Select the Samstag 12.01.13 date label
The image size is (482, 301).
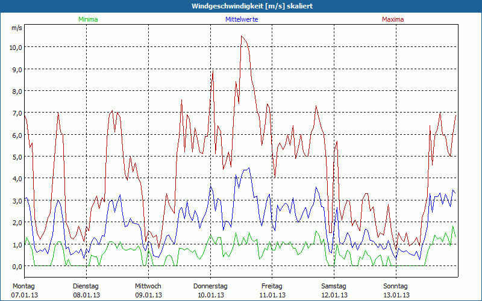[x=334, y=291]
